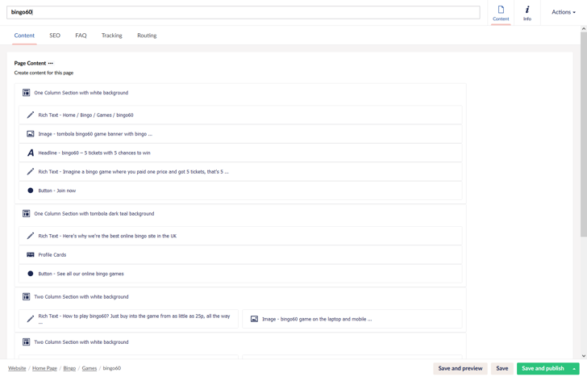
Task: Open 'Profile Cards' block text
Action: pyautogui.click(x=52, y=255)
